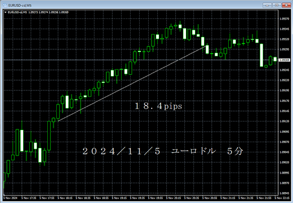The height and width of the screenshot is (203, 293).
Task: Select the current price tag 1.09269
Action: coord(285,60)
